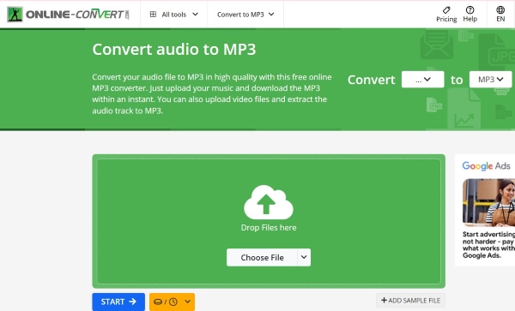
Task: Expand the Choose File source arrow
Action: pyautogui.click(x=304, y=258)
